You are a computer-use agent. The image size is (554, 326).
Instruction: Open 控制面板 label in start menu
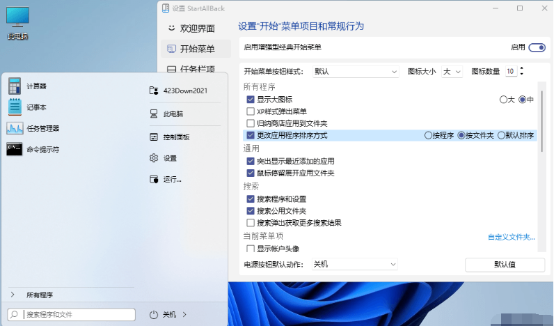click(176, 137)
